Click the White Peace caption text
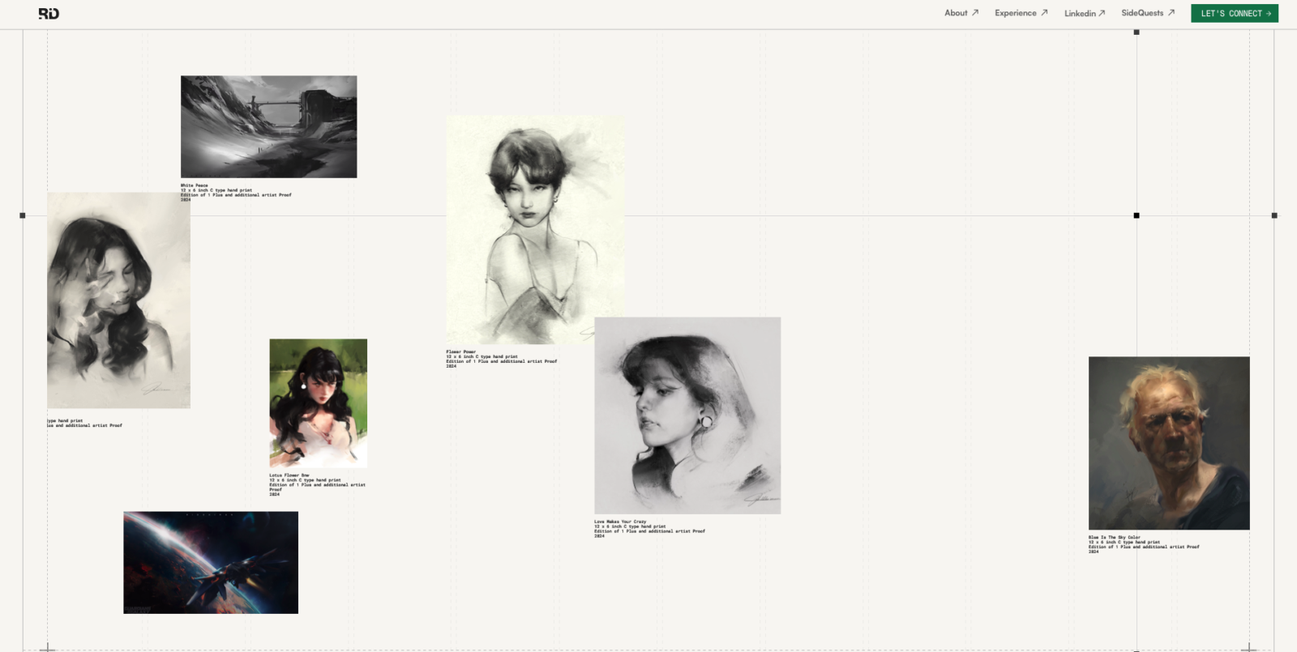Image resolution: width=1297 pixels, height=652 pixels. [235, 191]
